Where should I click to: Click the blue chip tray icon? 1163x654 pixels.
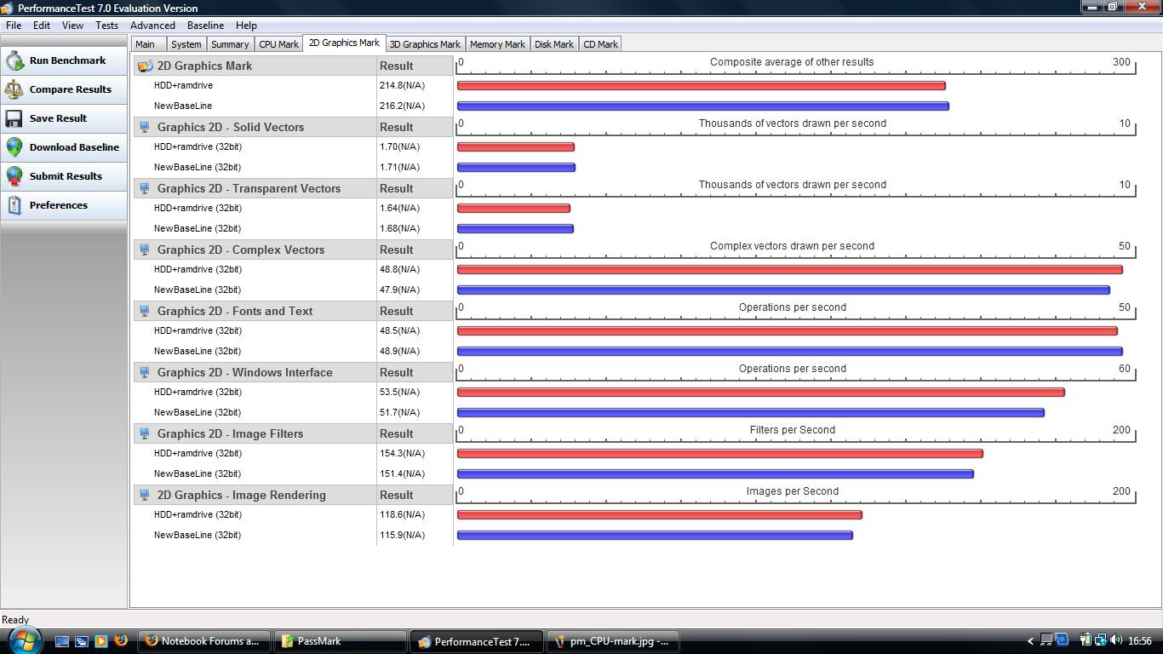coord(1063,640)
